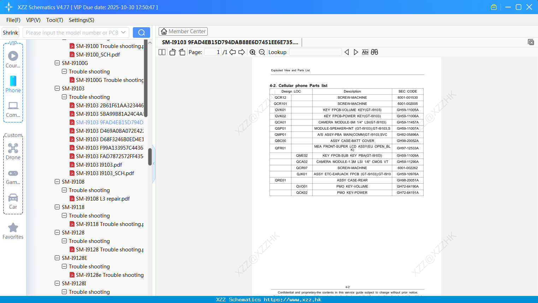Collapse the SM-I9128E tree node
Screen dimensions: 538x303
pyautogui.click(x=57, y=258)
